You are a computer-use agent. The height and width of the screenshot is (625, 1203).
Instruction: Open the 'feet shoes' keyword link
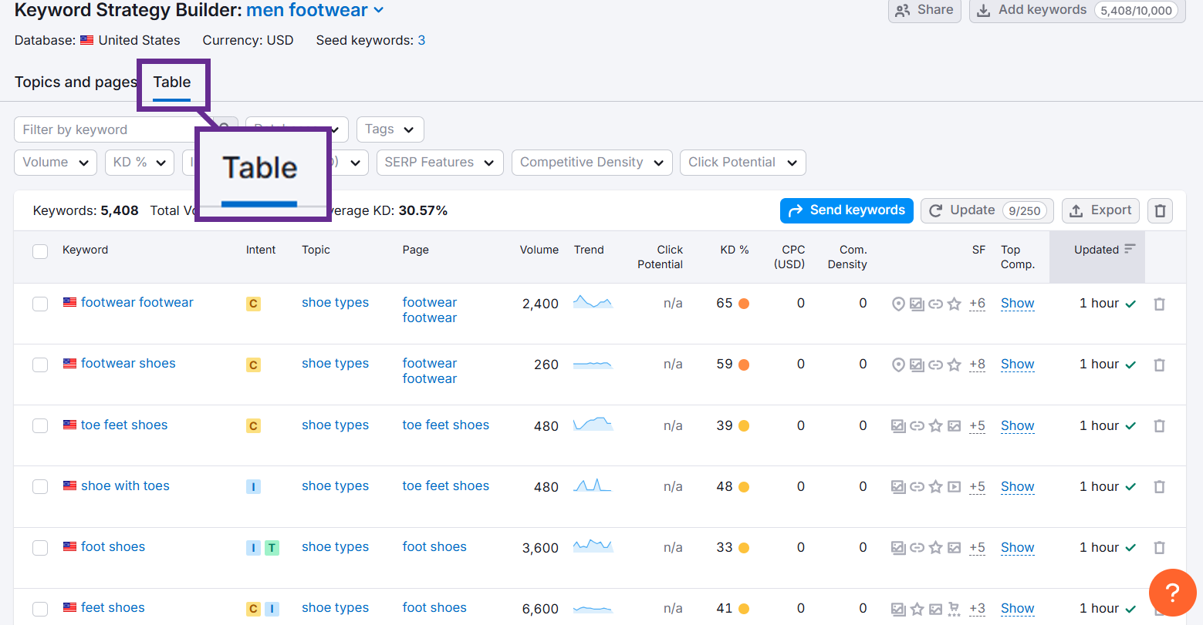coord(113,607)
